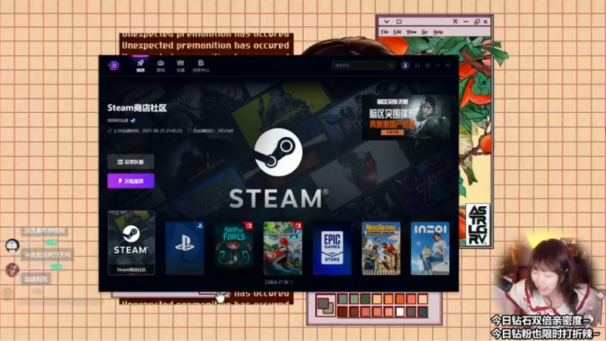Image resolution: width=606 pixels, height=341 pixels.
Task: Open the 暗区突围 banner ad
Action: pos(407,117)
